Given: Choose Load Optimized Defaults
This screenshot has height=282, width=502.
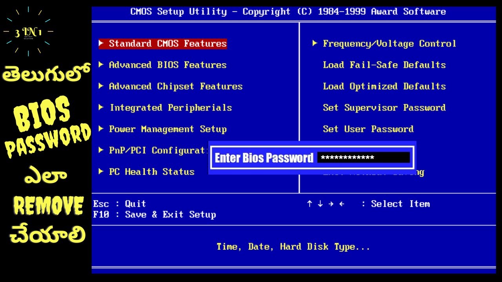Looking at the screenshot, I should (x=384, y=86).
